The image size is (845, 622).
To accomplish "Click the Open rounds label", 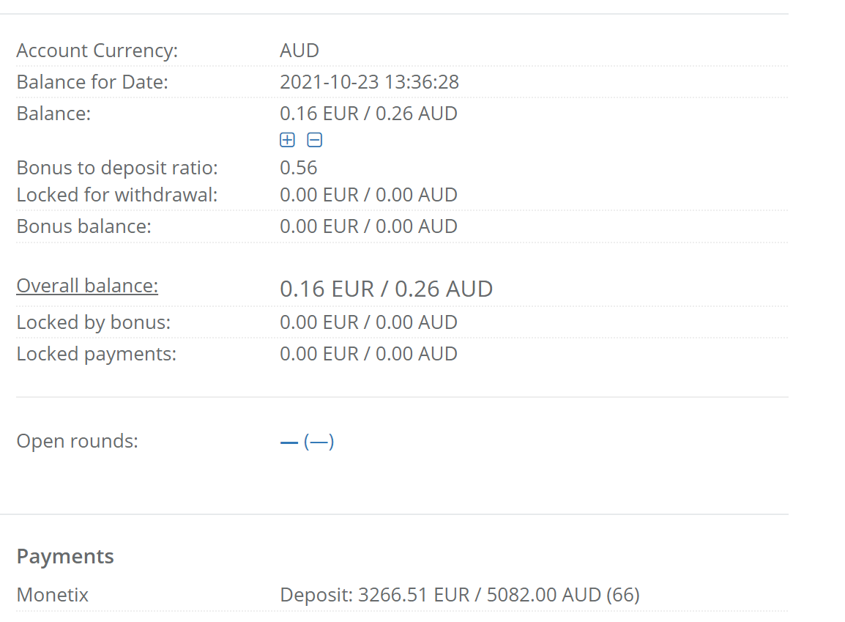I will tap(77, 442).
